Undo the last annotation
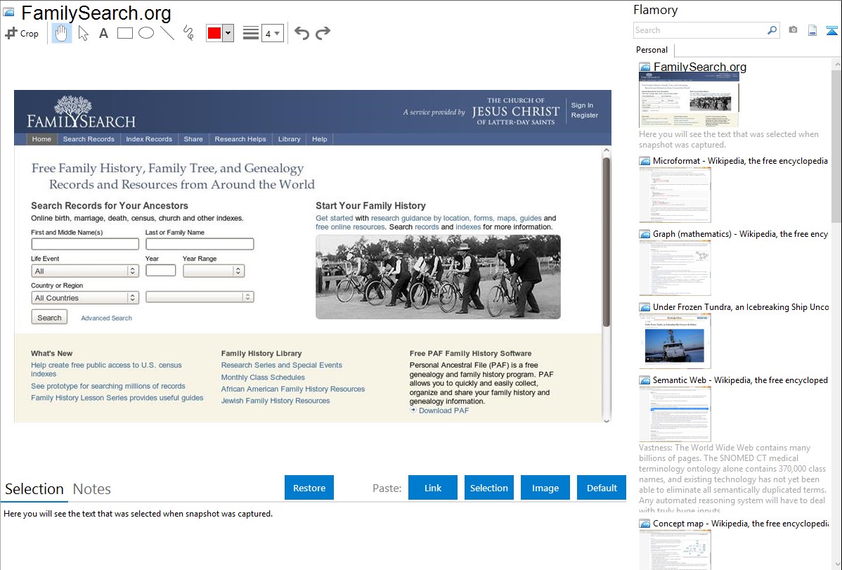 click(302, 33)
